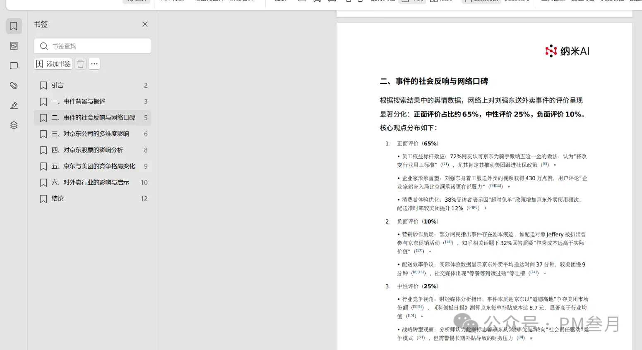The image size is (642, 350).
Task: Click page number 8 in bookmark list
Action: (x=146, y=150)
